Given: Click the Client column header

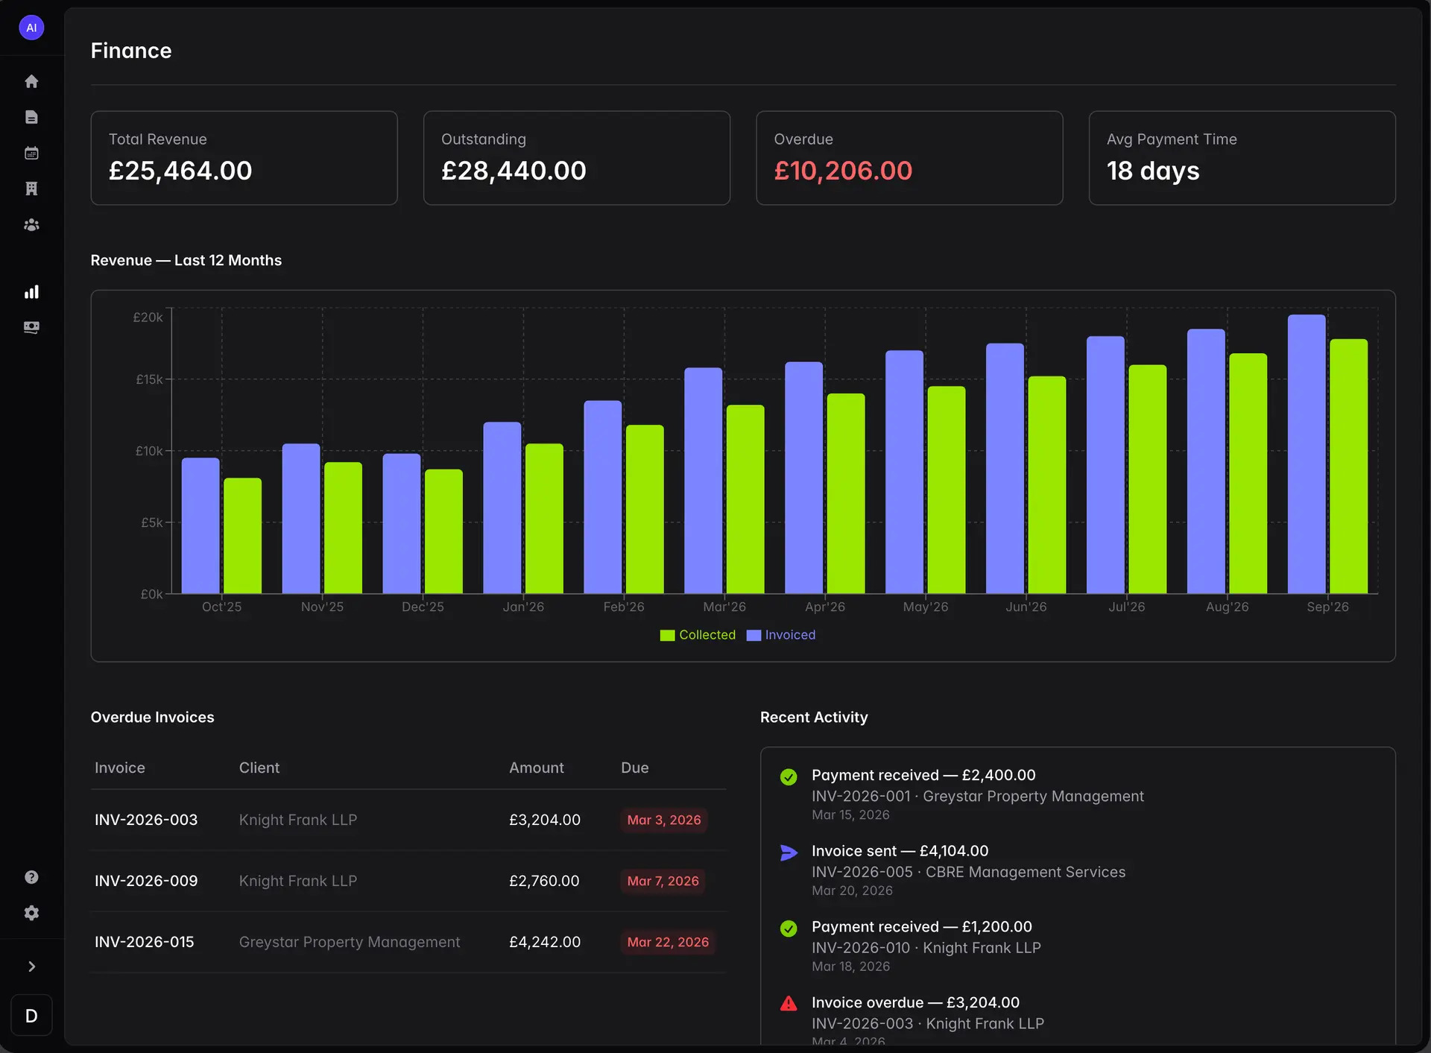Looking at the screenshot, I should (x=259, y=768).
